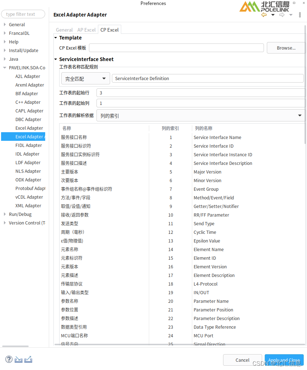Viewport: 307px width, 370px height.
Task: Click the import preferences icon
Action: 19,359
